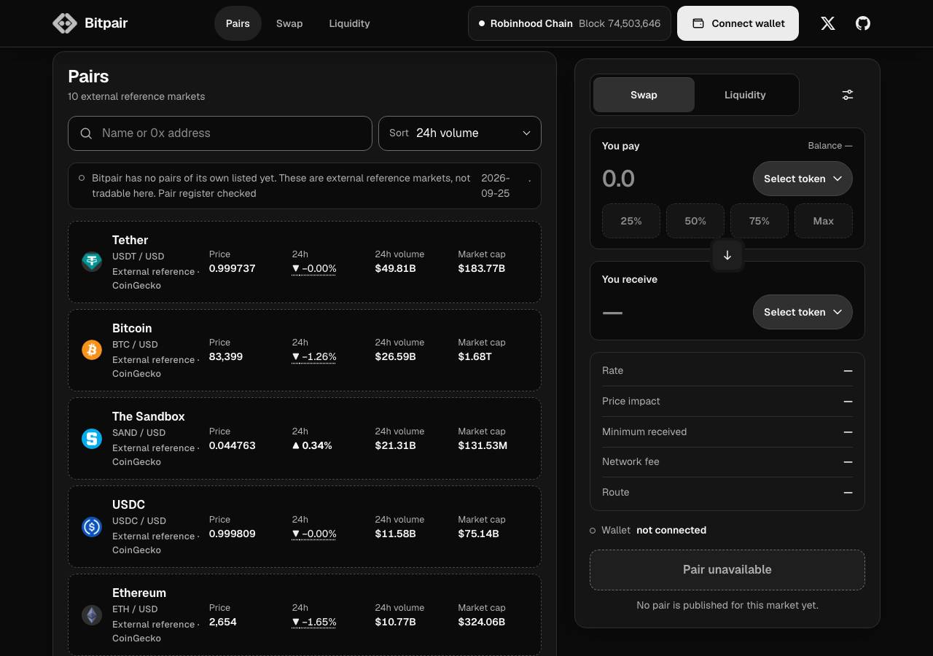The height and width of the screenshot is (656, 933).
Task: Click the Pair unavailable button
Action: [x=727, y=570]
